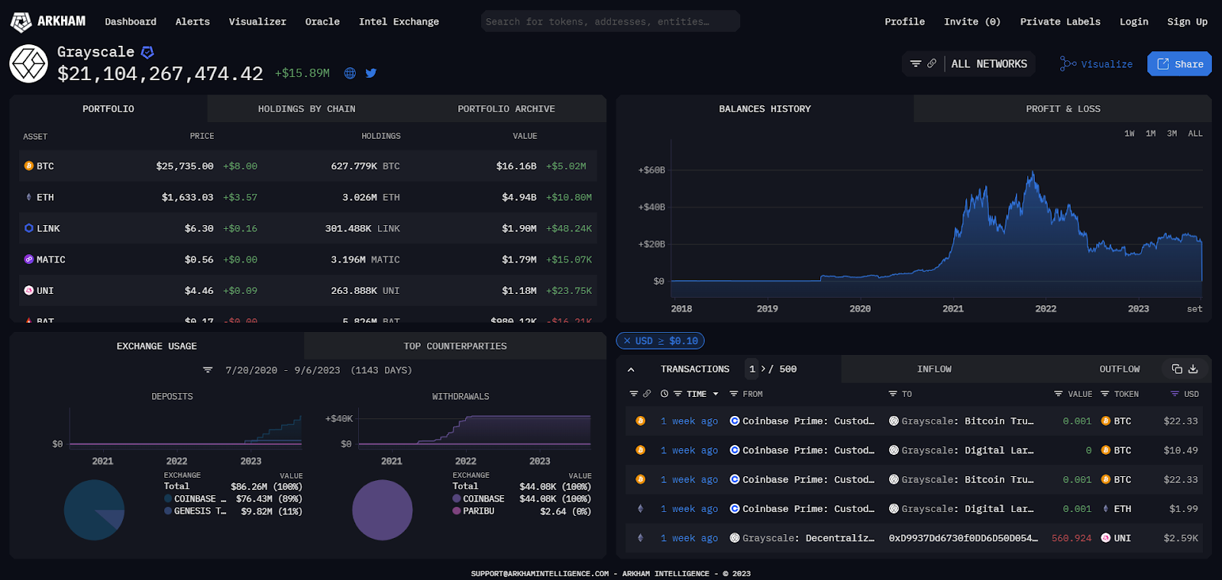Open the Dashboard page
Screen dimensions: 1222x580
(131, 21)
